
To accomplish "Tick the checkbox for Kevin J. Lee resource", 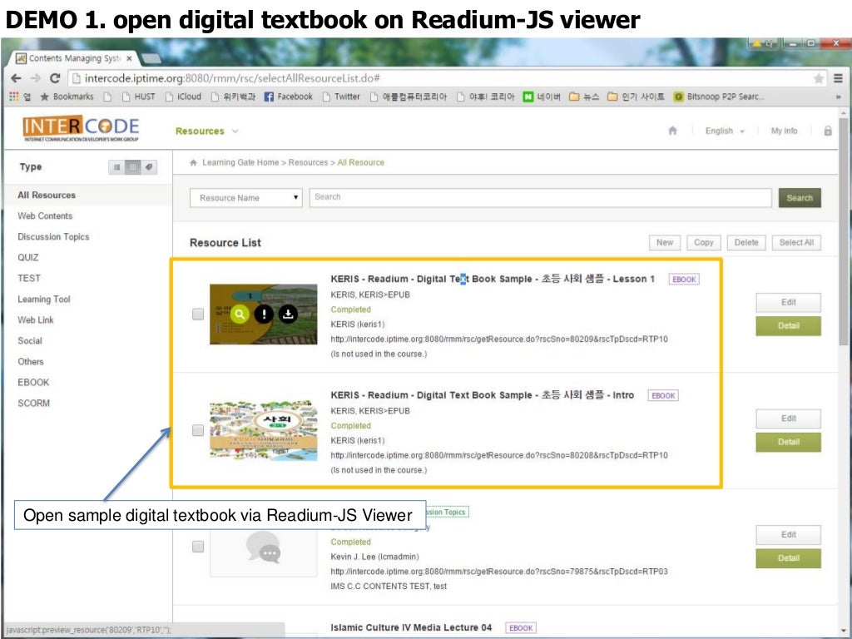I will click(x=198, y=546).
